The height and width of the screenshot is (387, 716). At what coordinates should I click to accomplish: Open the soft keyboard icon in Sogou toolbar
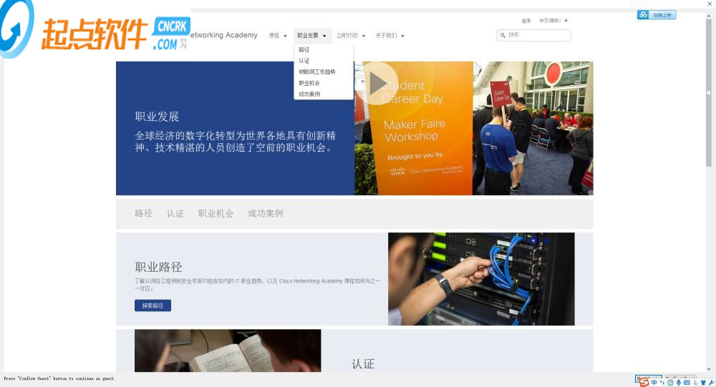pyautogui.click(x=687, y=383)
